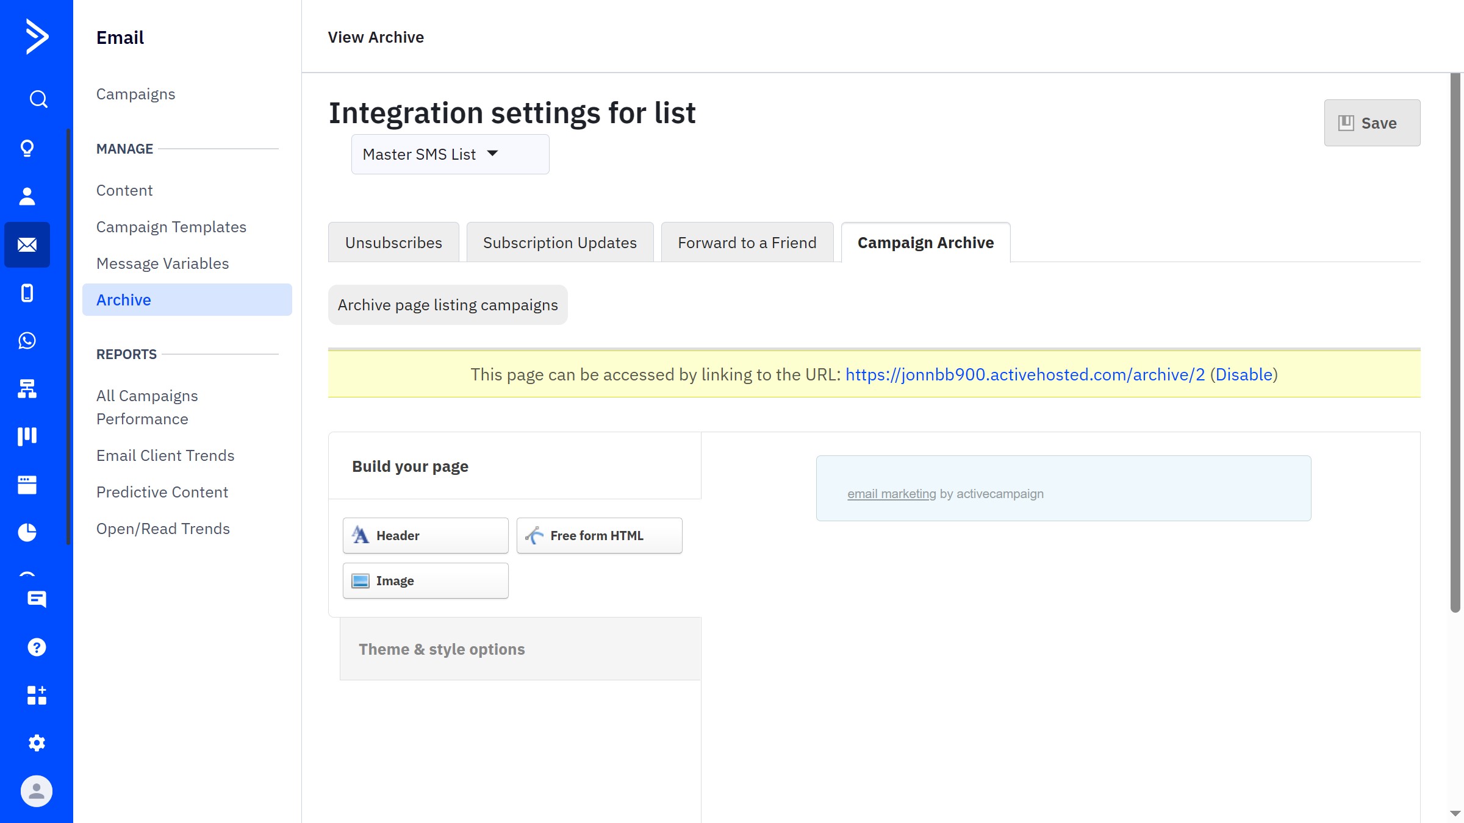1464x823 pixels.
Task: Open the Apps grid plus icon
Action: pyautogui.click(x=37, y=695)
